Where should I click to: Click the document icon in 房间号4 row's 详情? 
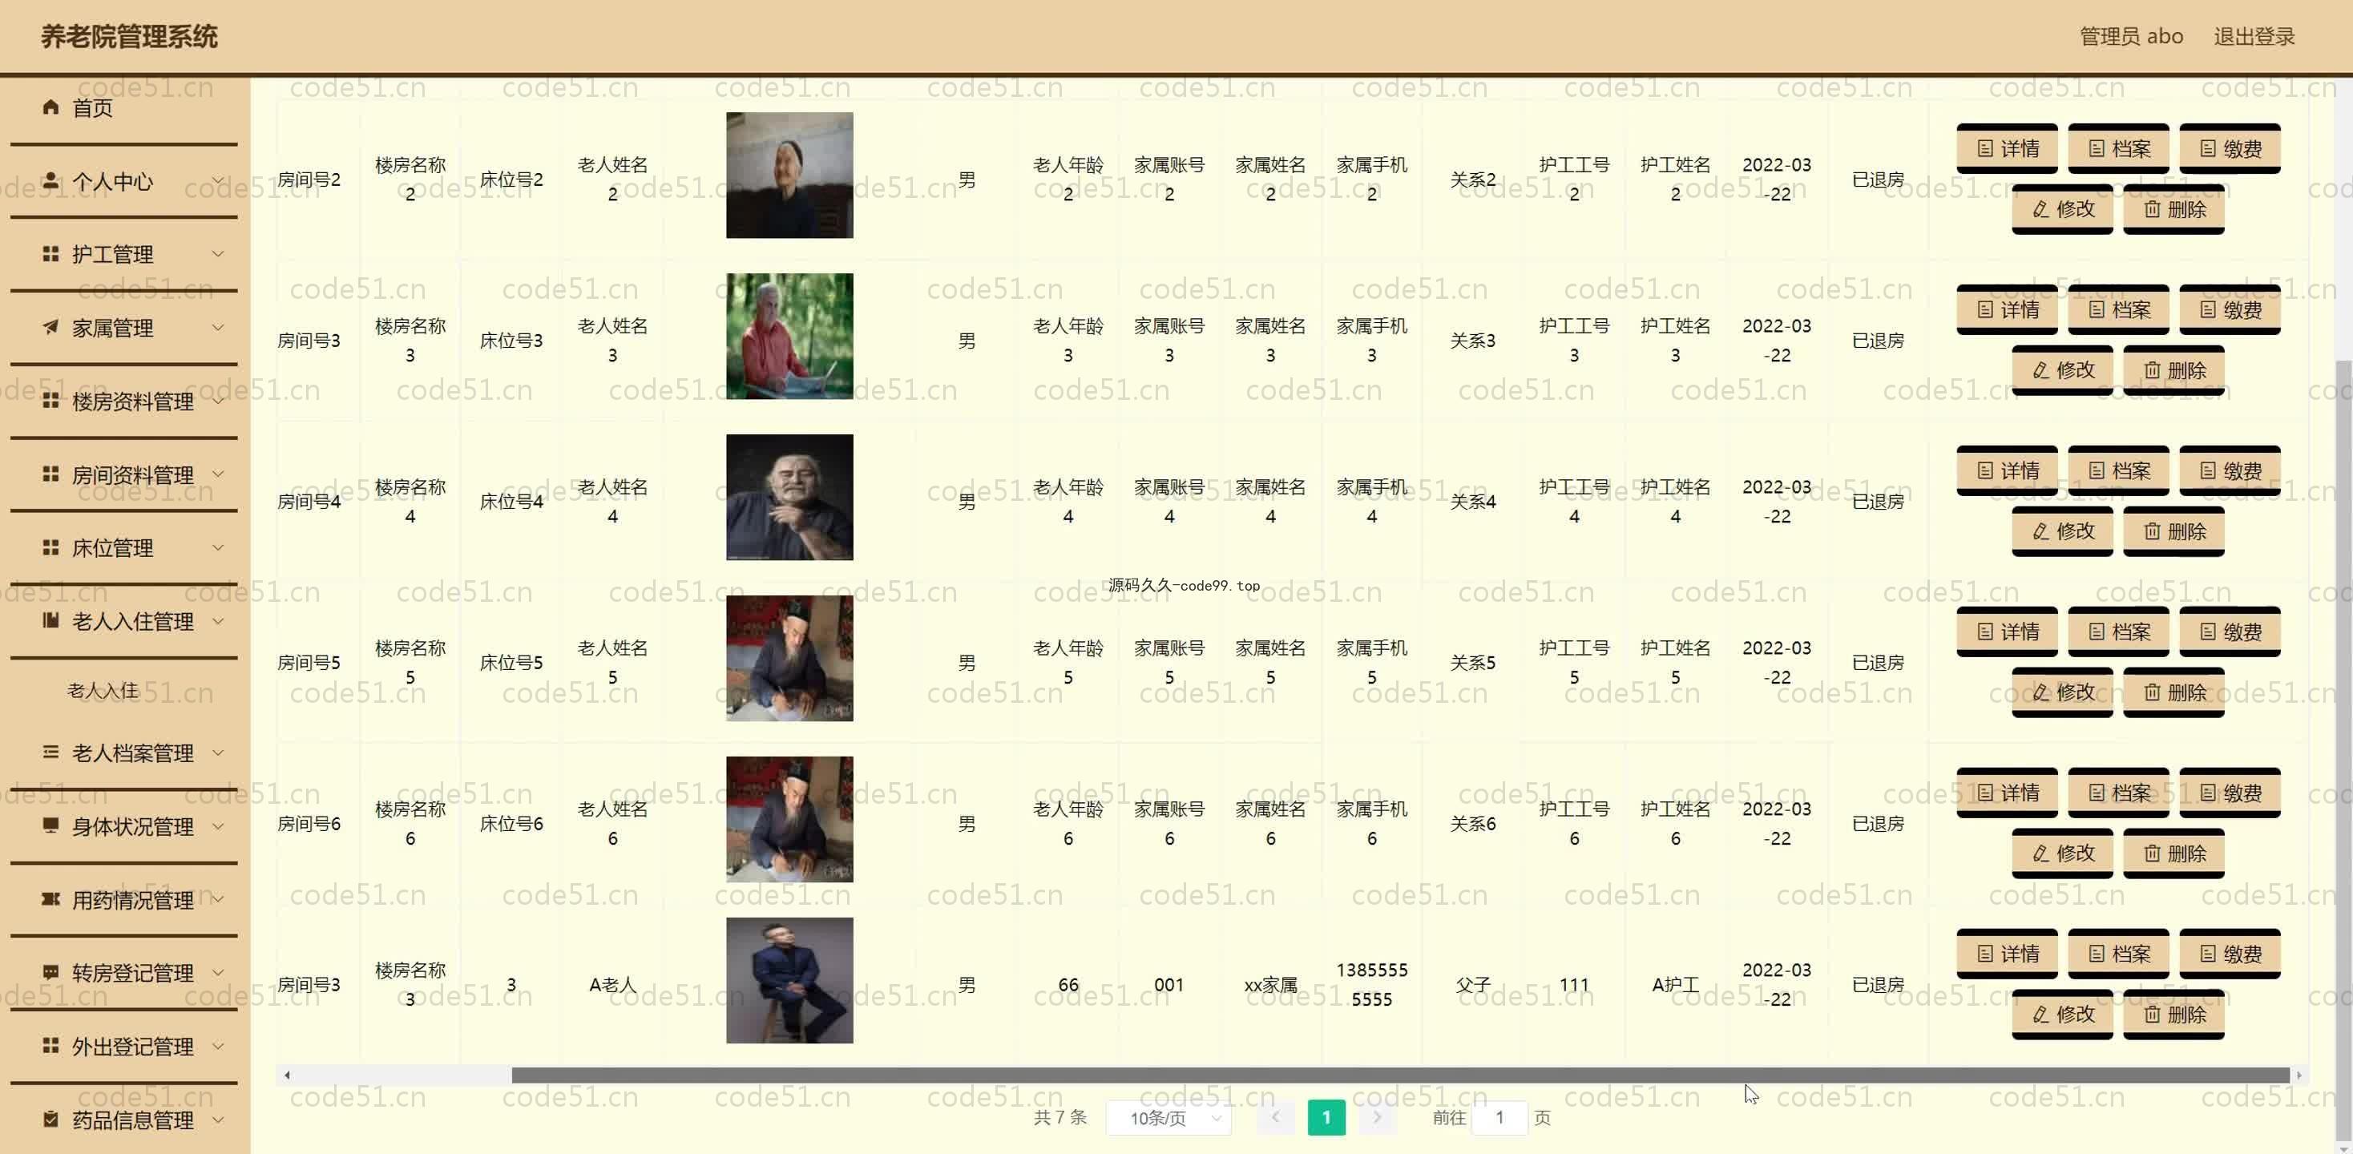pyautogui.click(x=1985, y=470)
